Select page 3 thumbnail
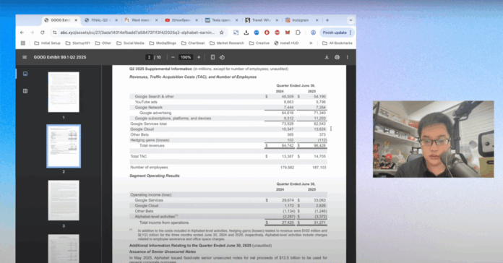Screen dimensions: 503x263 (64, 200)
